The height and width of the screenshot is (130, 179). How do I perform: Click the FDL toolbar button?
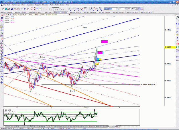15,9
